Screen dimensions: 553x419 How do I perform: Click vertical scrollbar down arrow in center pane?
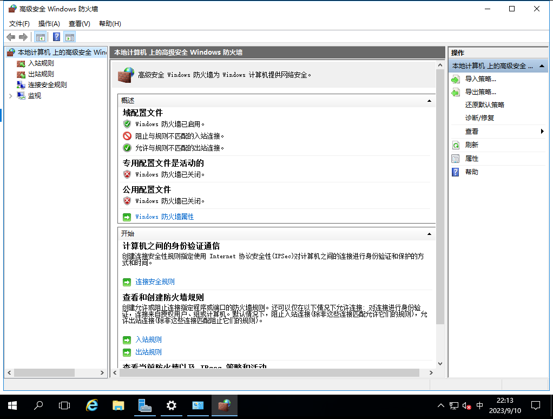coord(440,364)
